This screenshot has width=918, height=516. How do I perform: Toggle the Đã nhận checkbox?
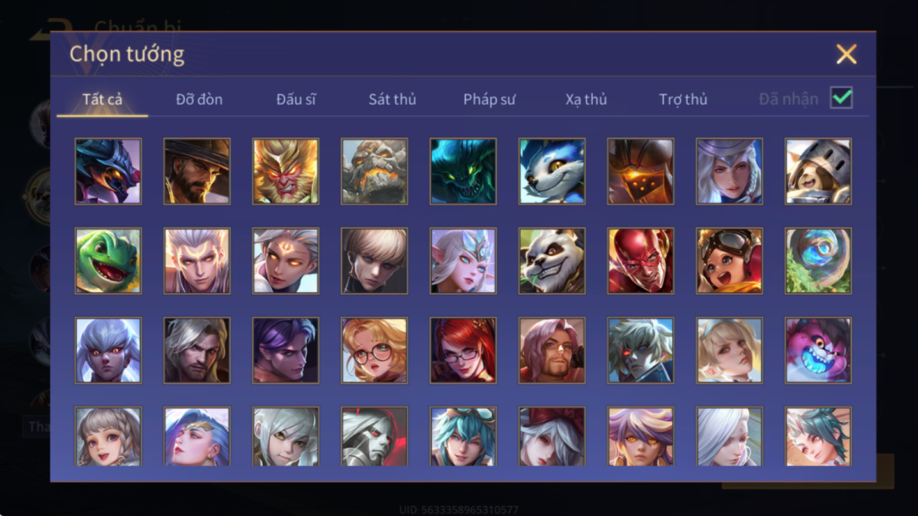(841, 98)
